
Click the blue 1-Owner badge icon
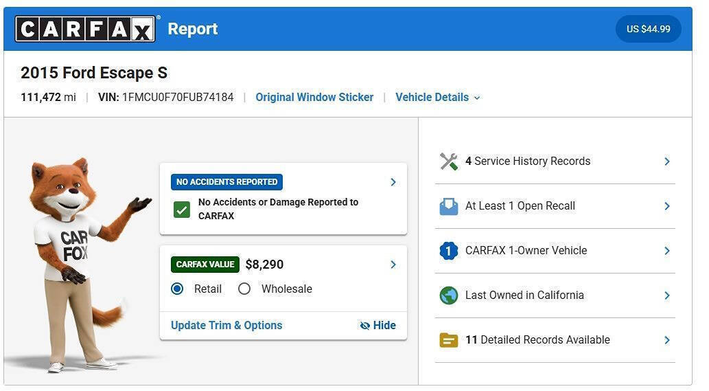coord(449,251)
